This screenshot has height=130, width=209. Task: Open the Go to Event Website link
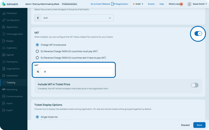tap(100, 4)
